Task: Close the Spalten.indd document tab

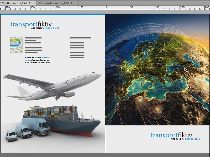Action: point(34,3)
